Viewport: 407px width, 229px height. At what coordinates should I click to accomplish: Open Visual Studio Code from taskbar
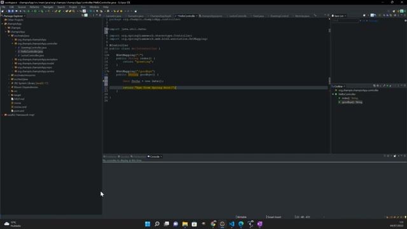coord(231,224)
